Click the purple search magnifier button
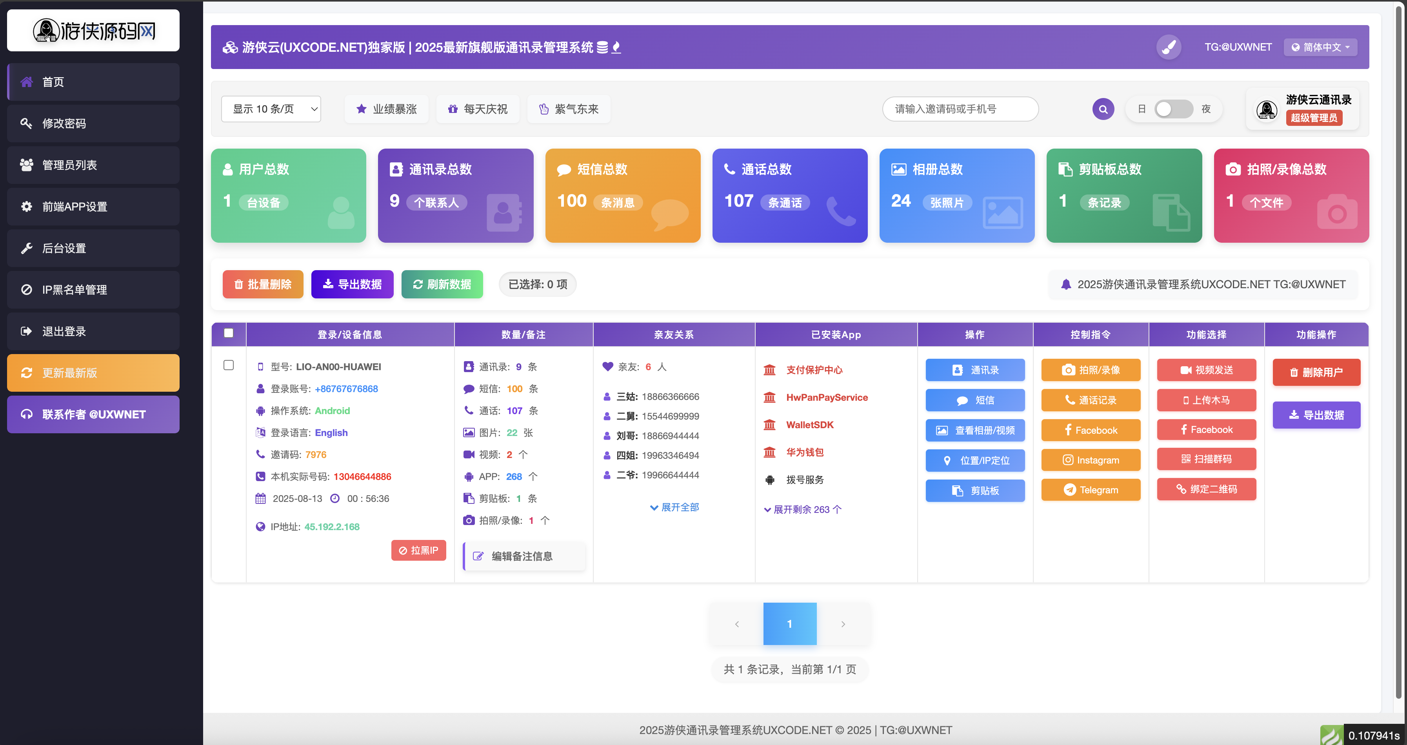1407x745 pixels. [x=1103, y=109]
